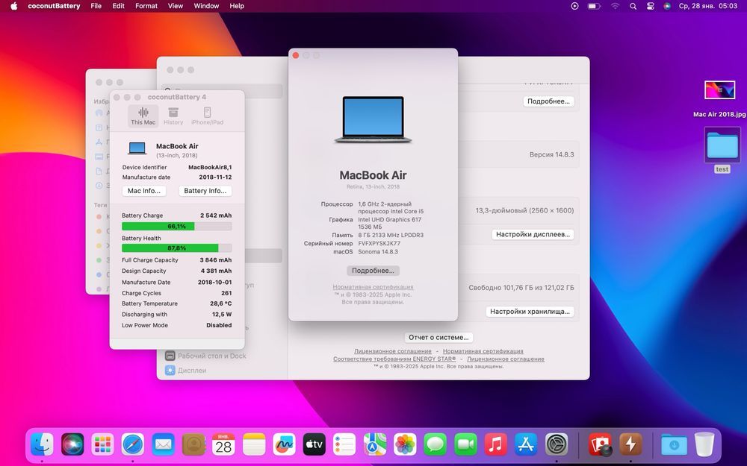Open Launchpad from the Dock

pyautogui.click(x=102, y=444)
